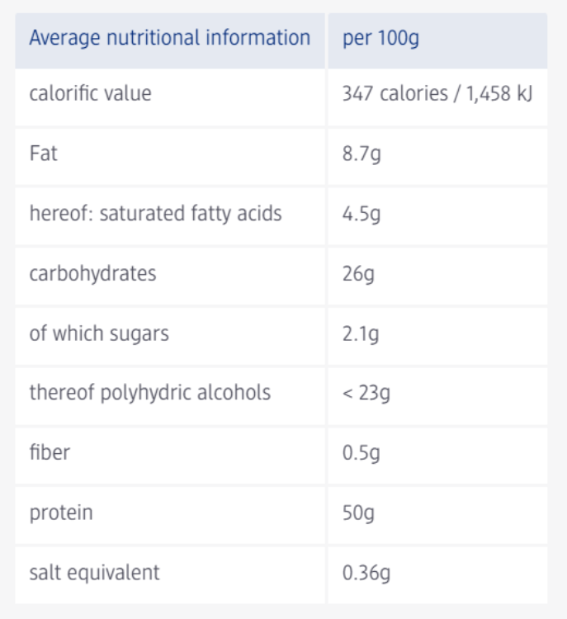Click the 'Average nutritional information' header cell
Image resolution: width=567 pixels, height=619 pixels.
coord(169,38)
